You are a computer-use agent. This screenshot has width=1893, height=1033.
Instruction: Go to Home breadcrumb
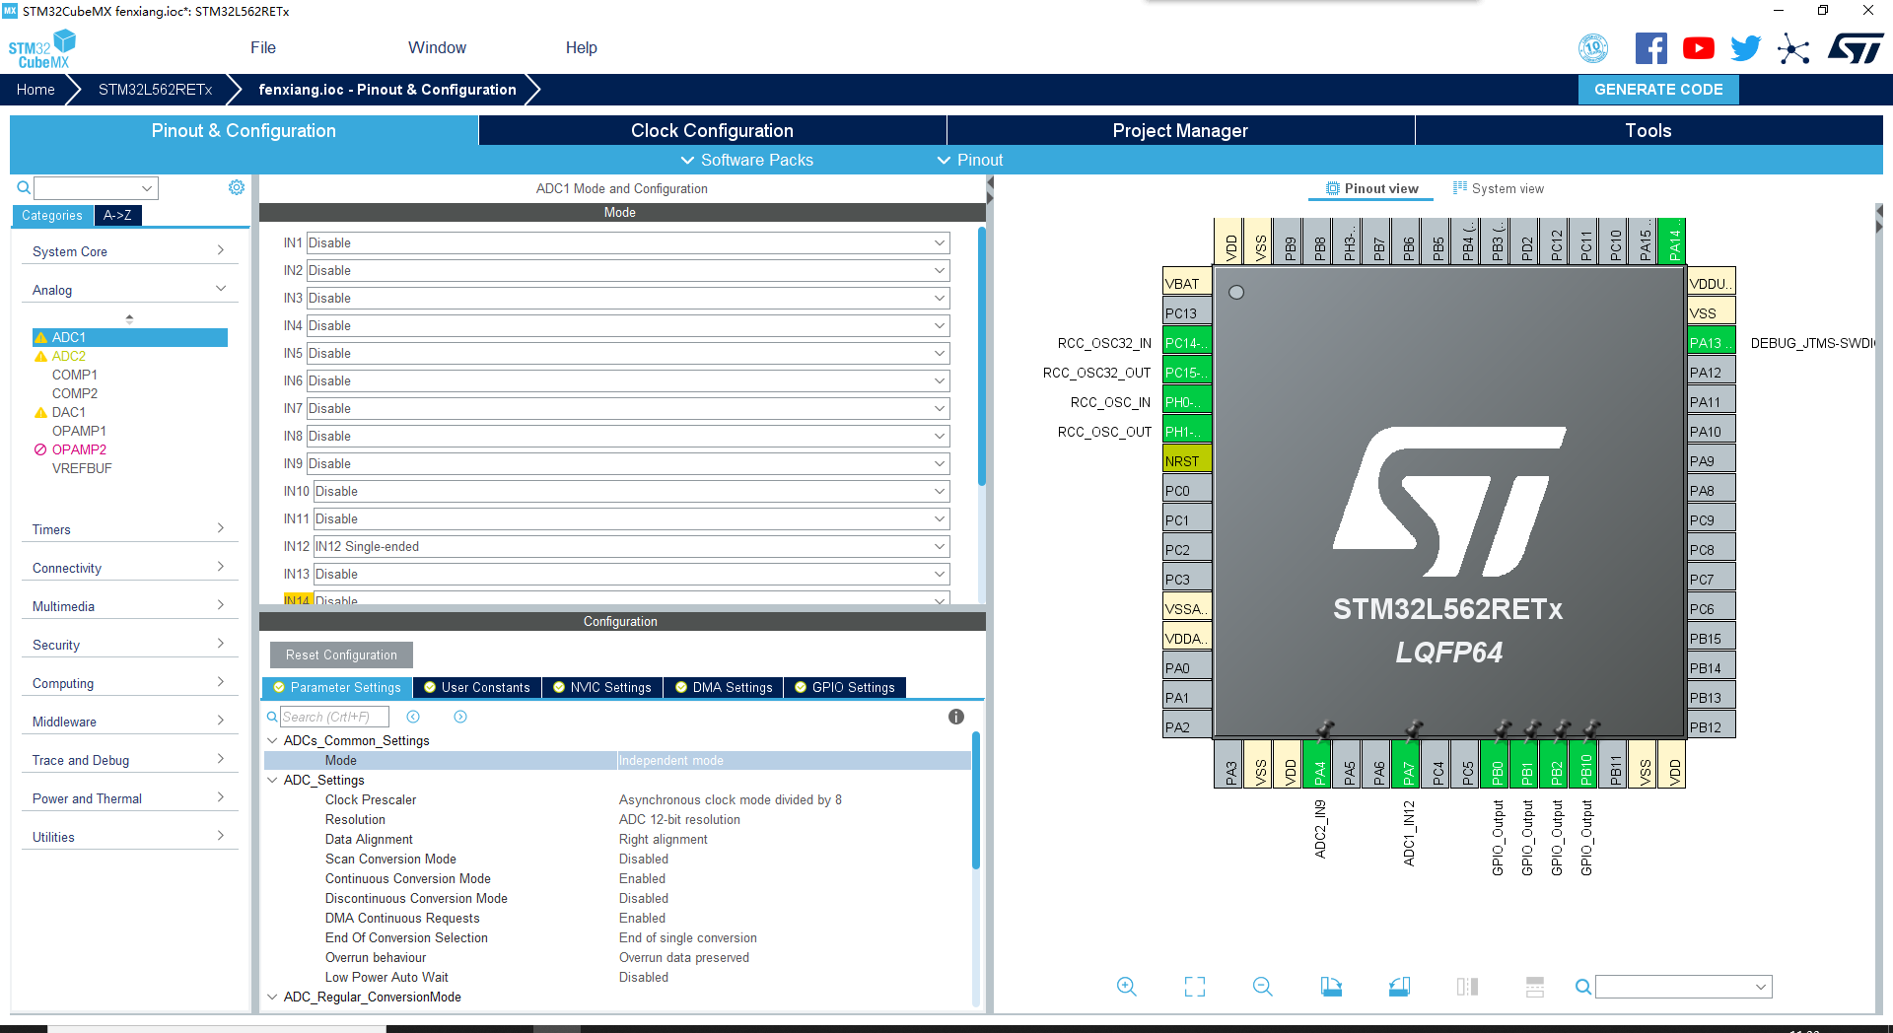pyautogui.click(x=35, y=89)
